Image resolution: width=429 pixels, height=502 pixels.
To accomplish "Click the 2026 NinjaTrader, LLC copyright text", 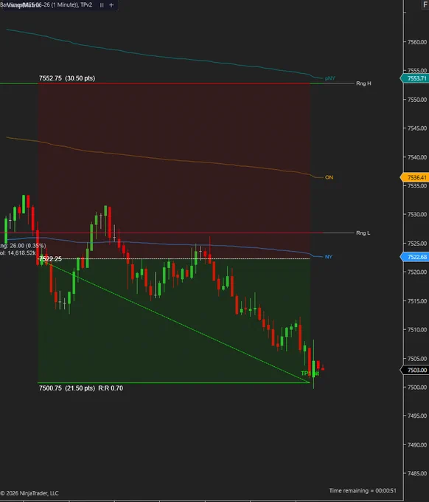I will coord(29,493).
